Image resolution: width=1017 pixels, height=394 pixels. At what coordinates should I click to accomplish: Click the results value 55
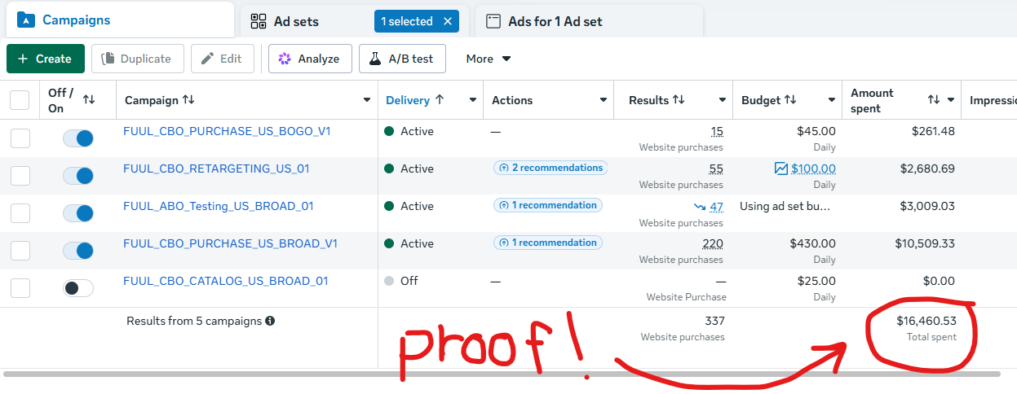tap(716, 169)
